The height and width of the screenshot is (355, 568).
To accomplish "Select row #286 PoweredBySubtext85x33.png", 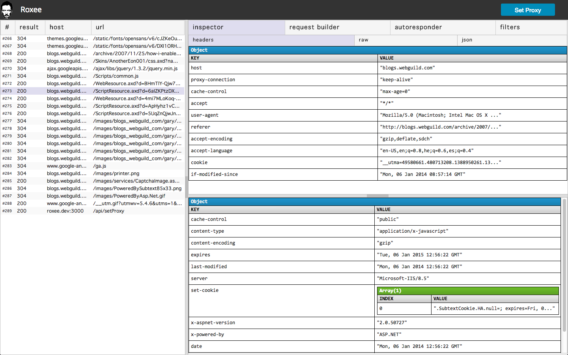I will pos(92,189).
